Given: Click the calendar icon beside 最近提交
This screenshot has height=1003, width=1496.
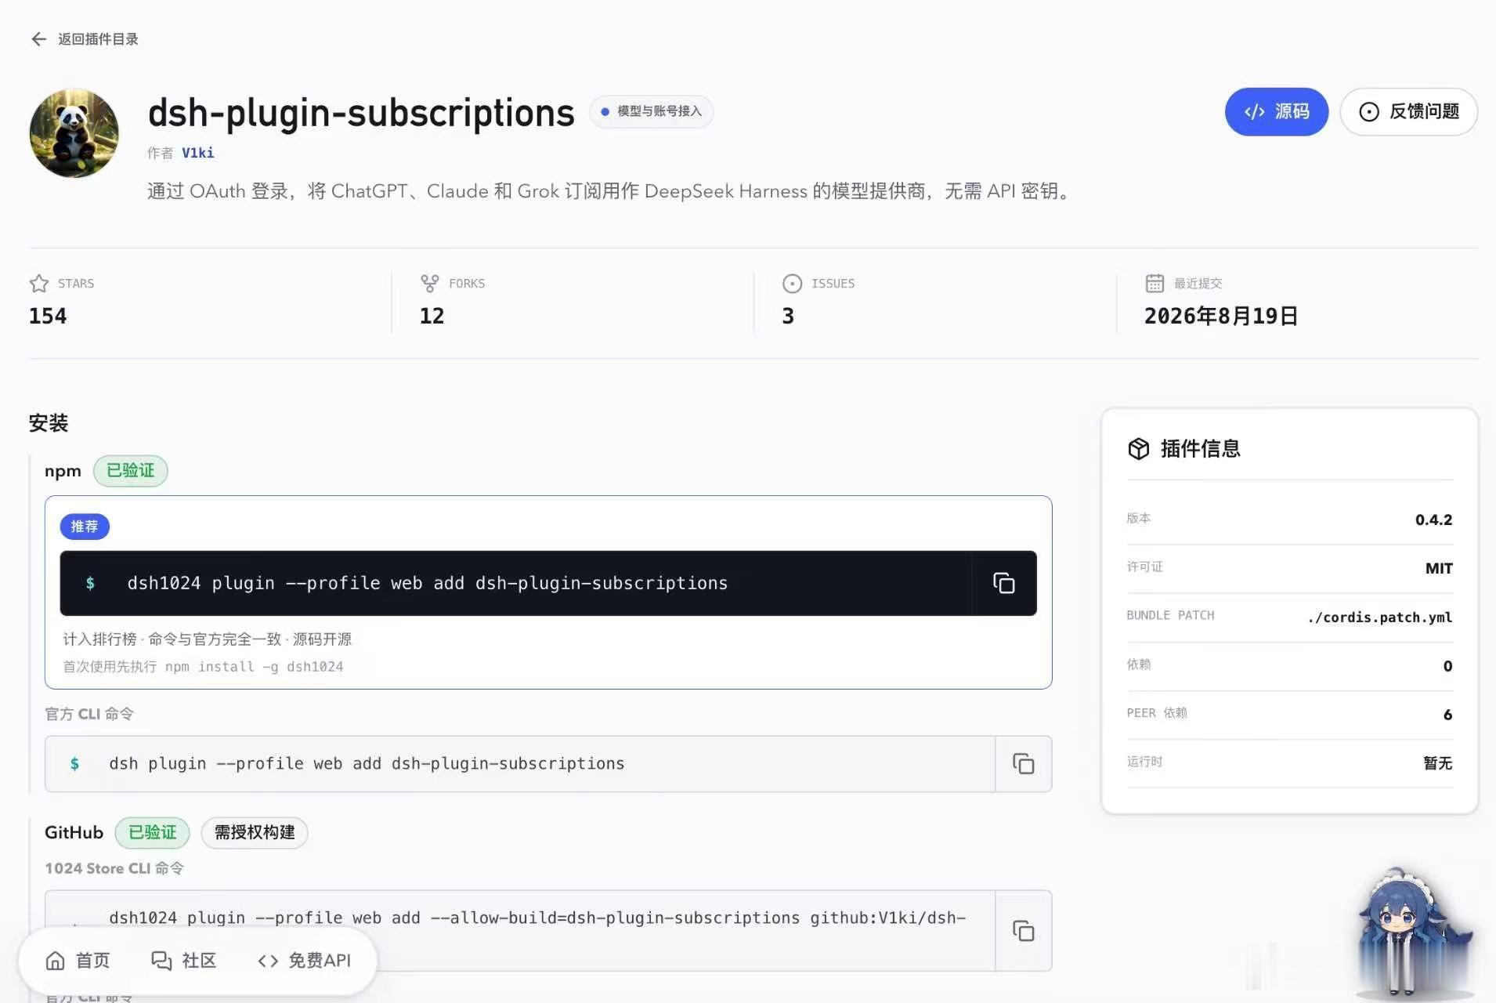Looking at the screenshot, I should pyautogui.click(x=1155, y=283).
